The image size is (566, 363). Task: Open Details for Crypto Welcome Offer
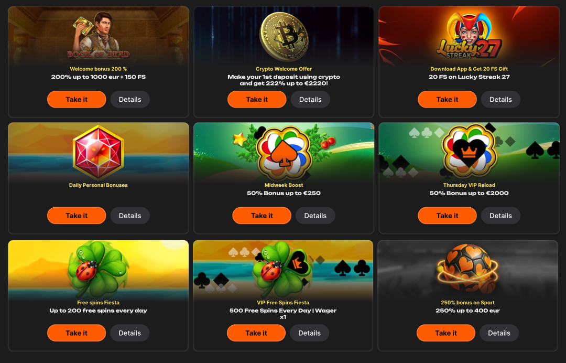point(310,99)
